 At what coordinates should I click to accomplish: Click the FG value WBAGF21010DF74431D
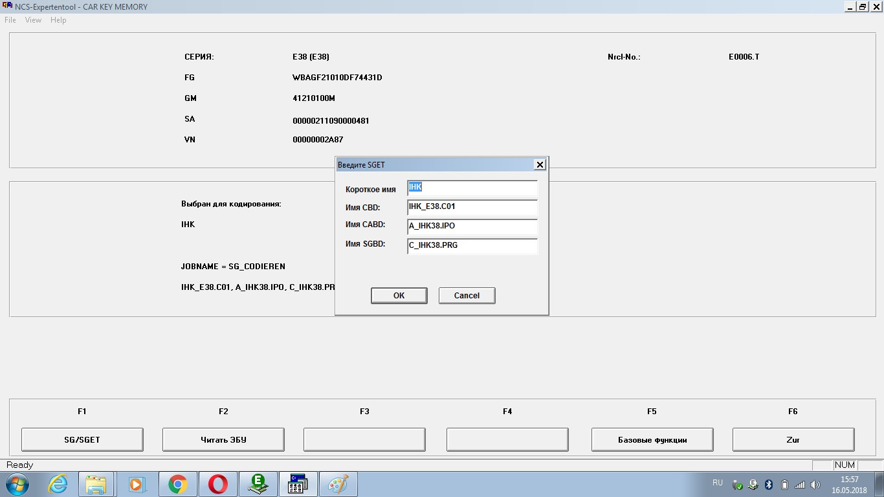click(337, 78)
